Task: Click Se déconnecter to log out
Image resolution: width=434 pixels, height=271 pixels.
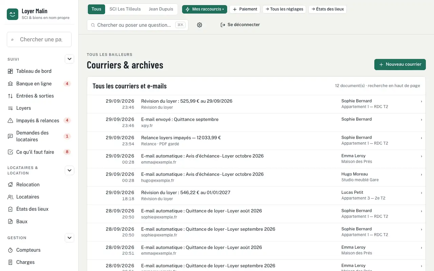Action: (240, 25)
